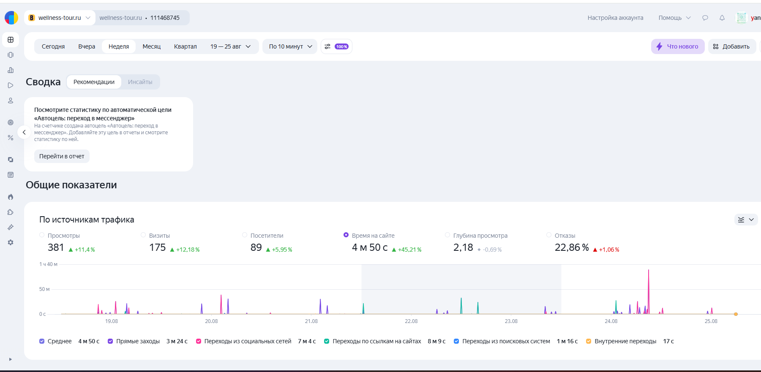This screenshot has height=372, width=761.
Task: Switch to the 'Месяц' period tab
Action: 152,46
